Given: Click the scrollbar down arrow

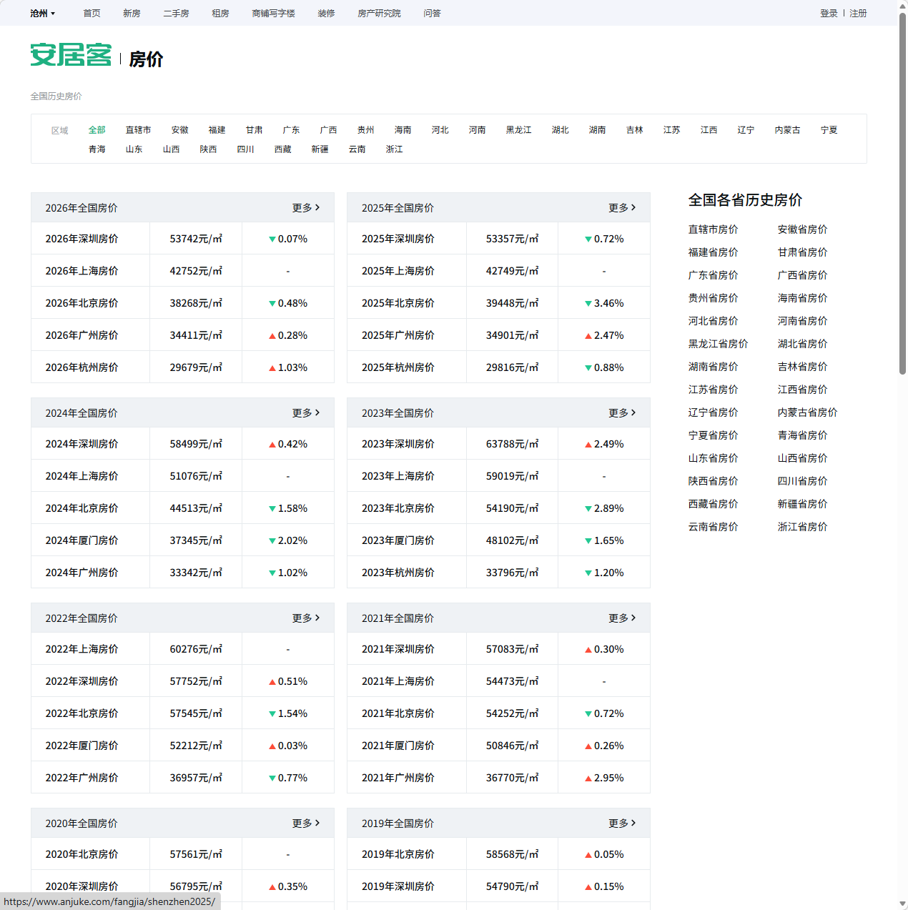Looking at the screenshot, I should coord(902,904).
